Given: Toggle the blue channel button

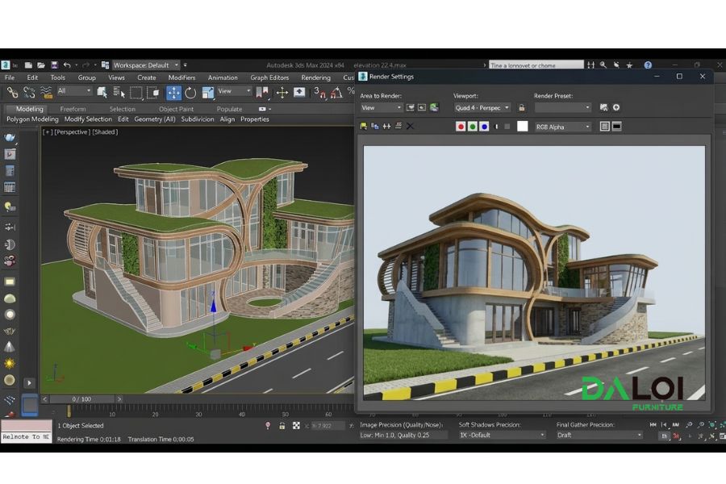Looking at the screenshot, I should (x=484, y=126).
